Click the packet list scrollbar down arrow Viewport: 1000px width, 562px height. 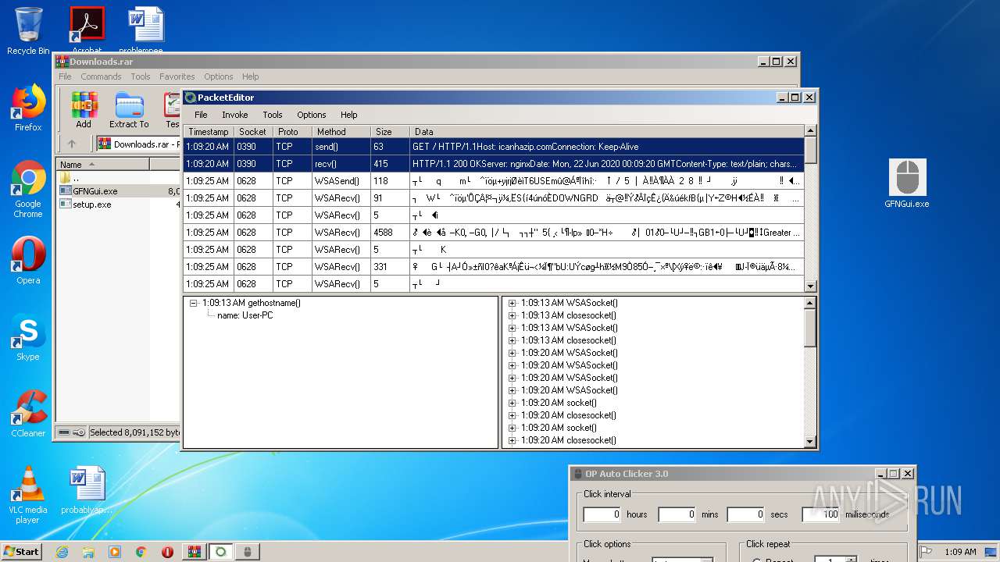pos(810,286)
